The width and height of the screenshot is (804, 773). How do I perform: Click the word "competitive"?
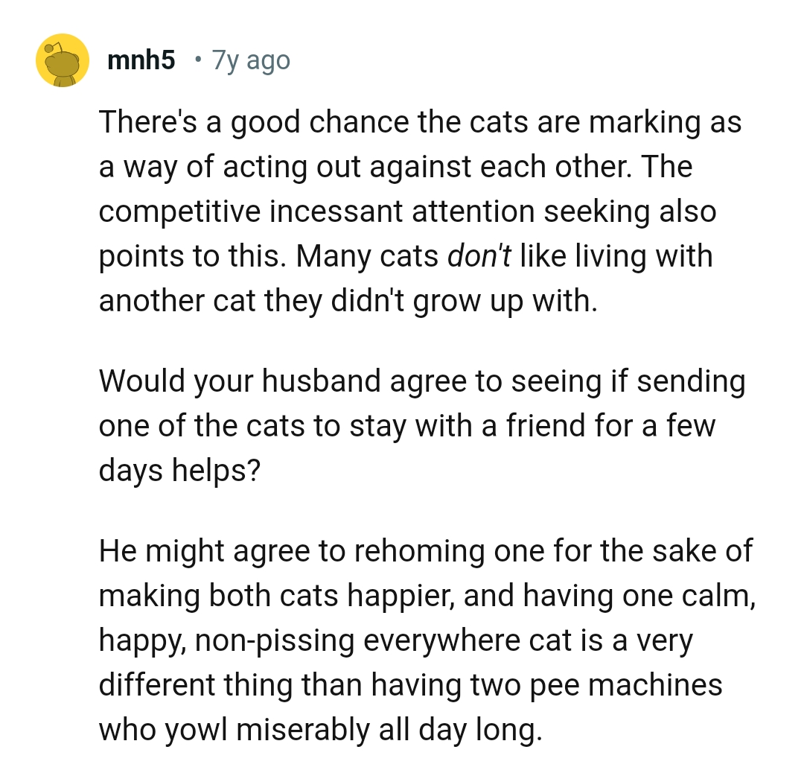(179, 211)
